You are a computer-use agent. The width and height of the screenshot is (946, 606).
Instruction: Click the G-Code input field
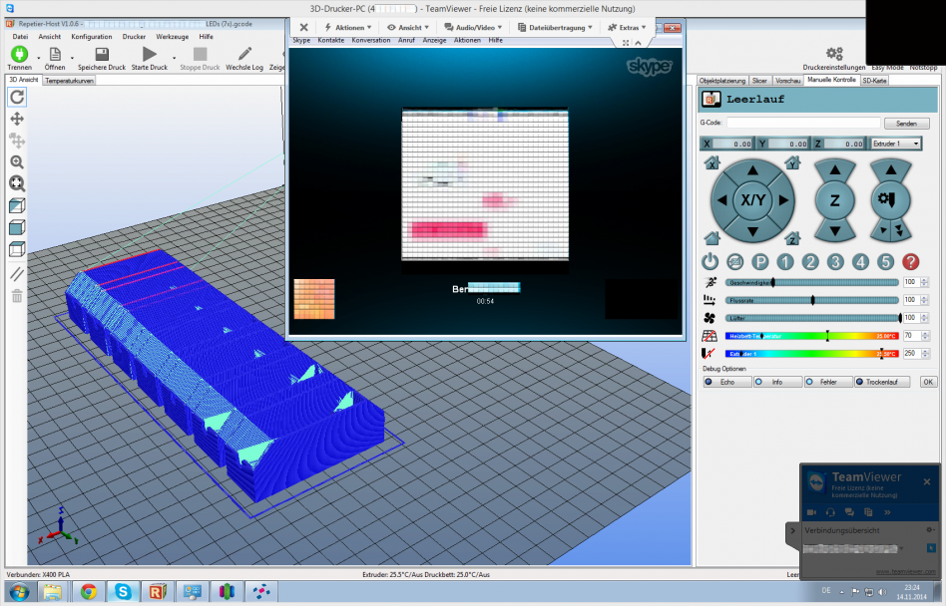pyautogui.click(x=803, y=123)
